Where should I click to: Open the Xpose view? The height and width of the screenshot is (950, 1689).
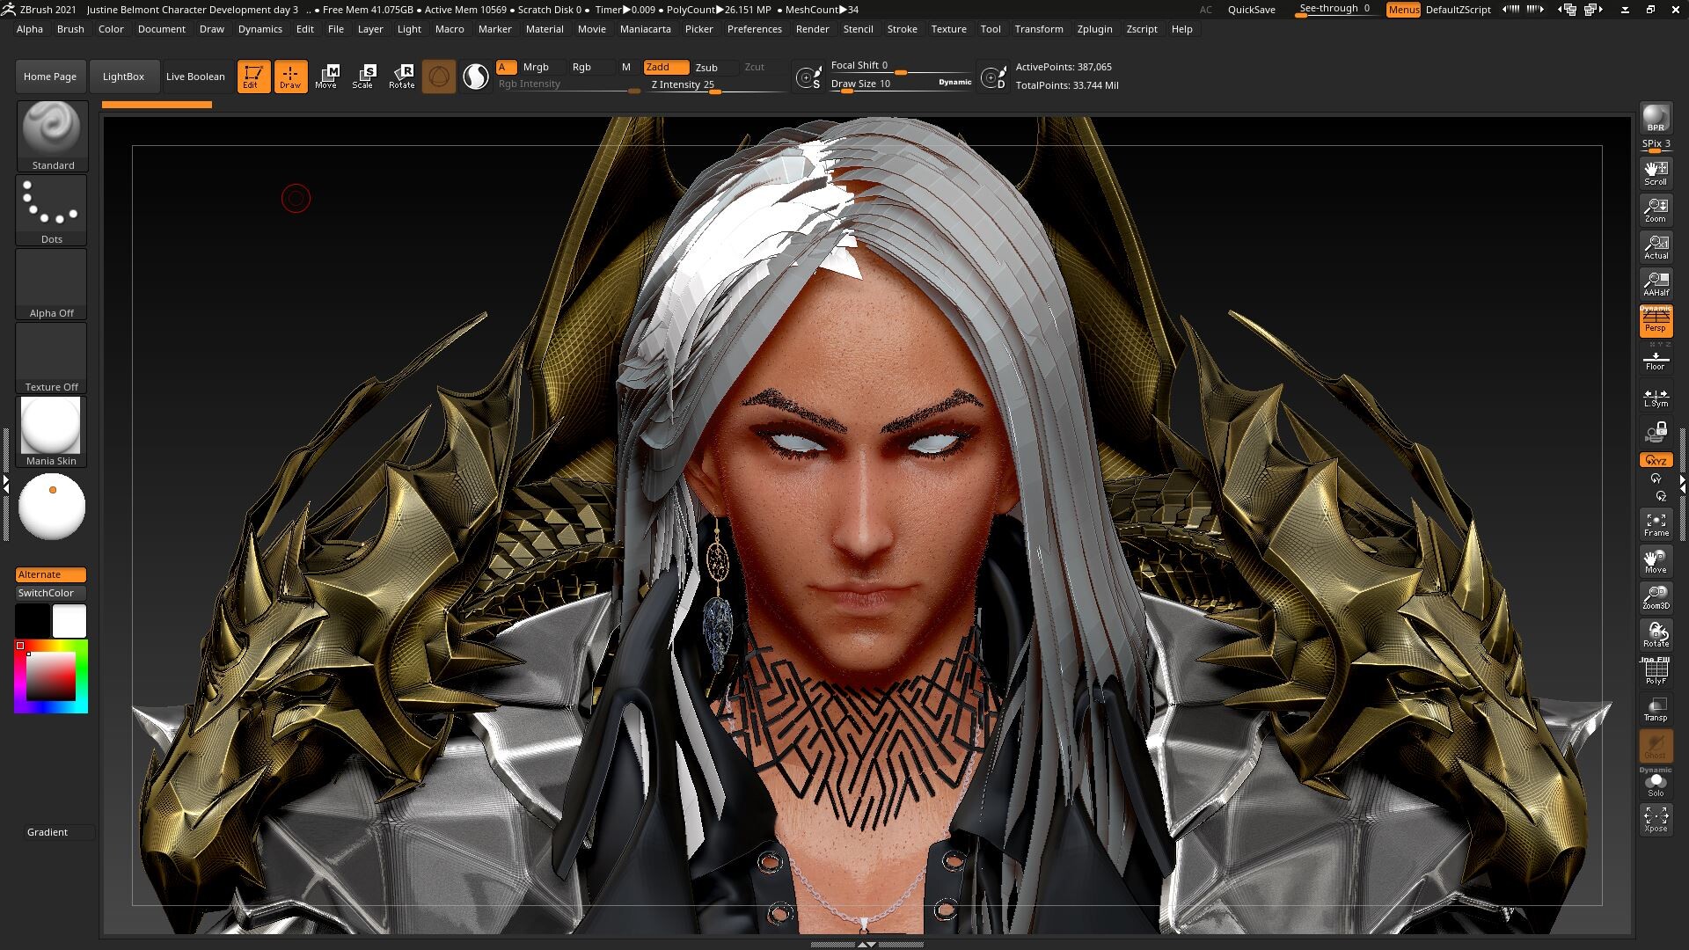pos(1656,819)
